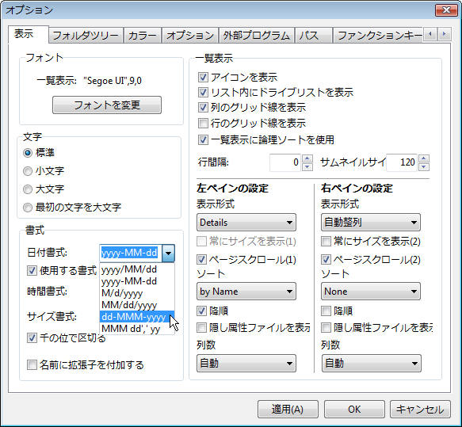
Task: Click the tab scroll right arrow
Action: 445,34
